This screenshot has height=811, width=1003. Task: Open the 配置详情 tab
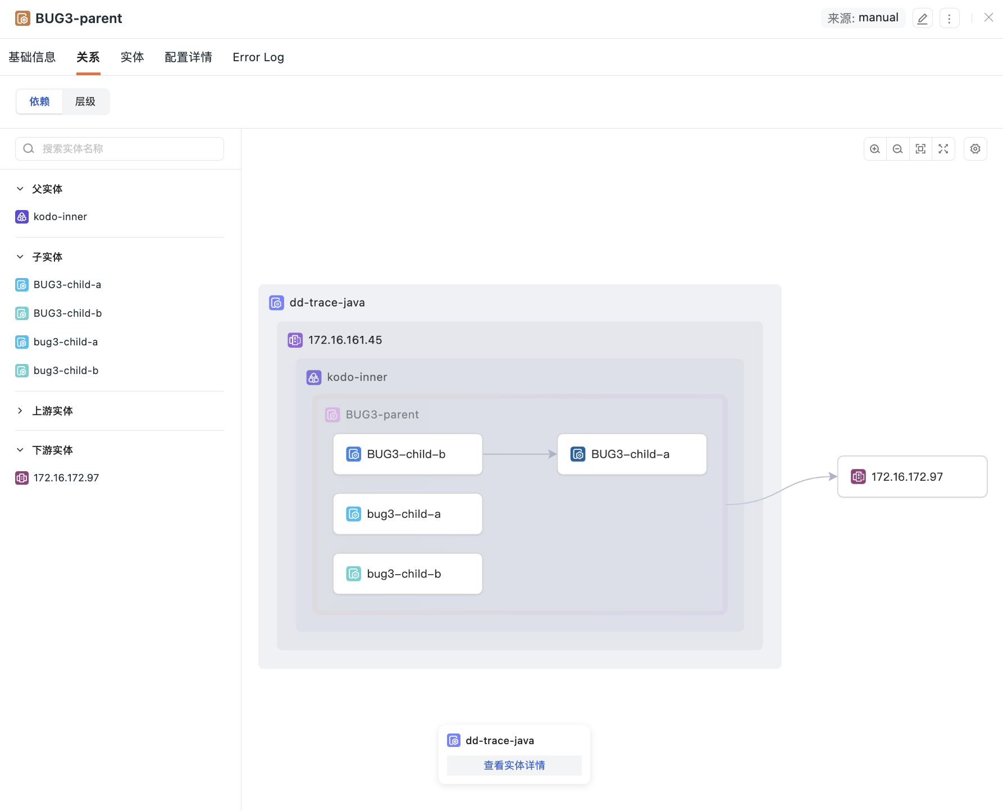pyautogui.click(x=189, y=57)
